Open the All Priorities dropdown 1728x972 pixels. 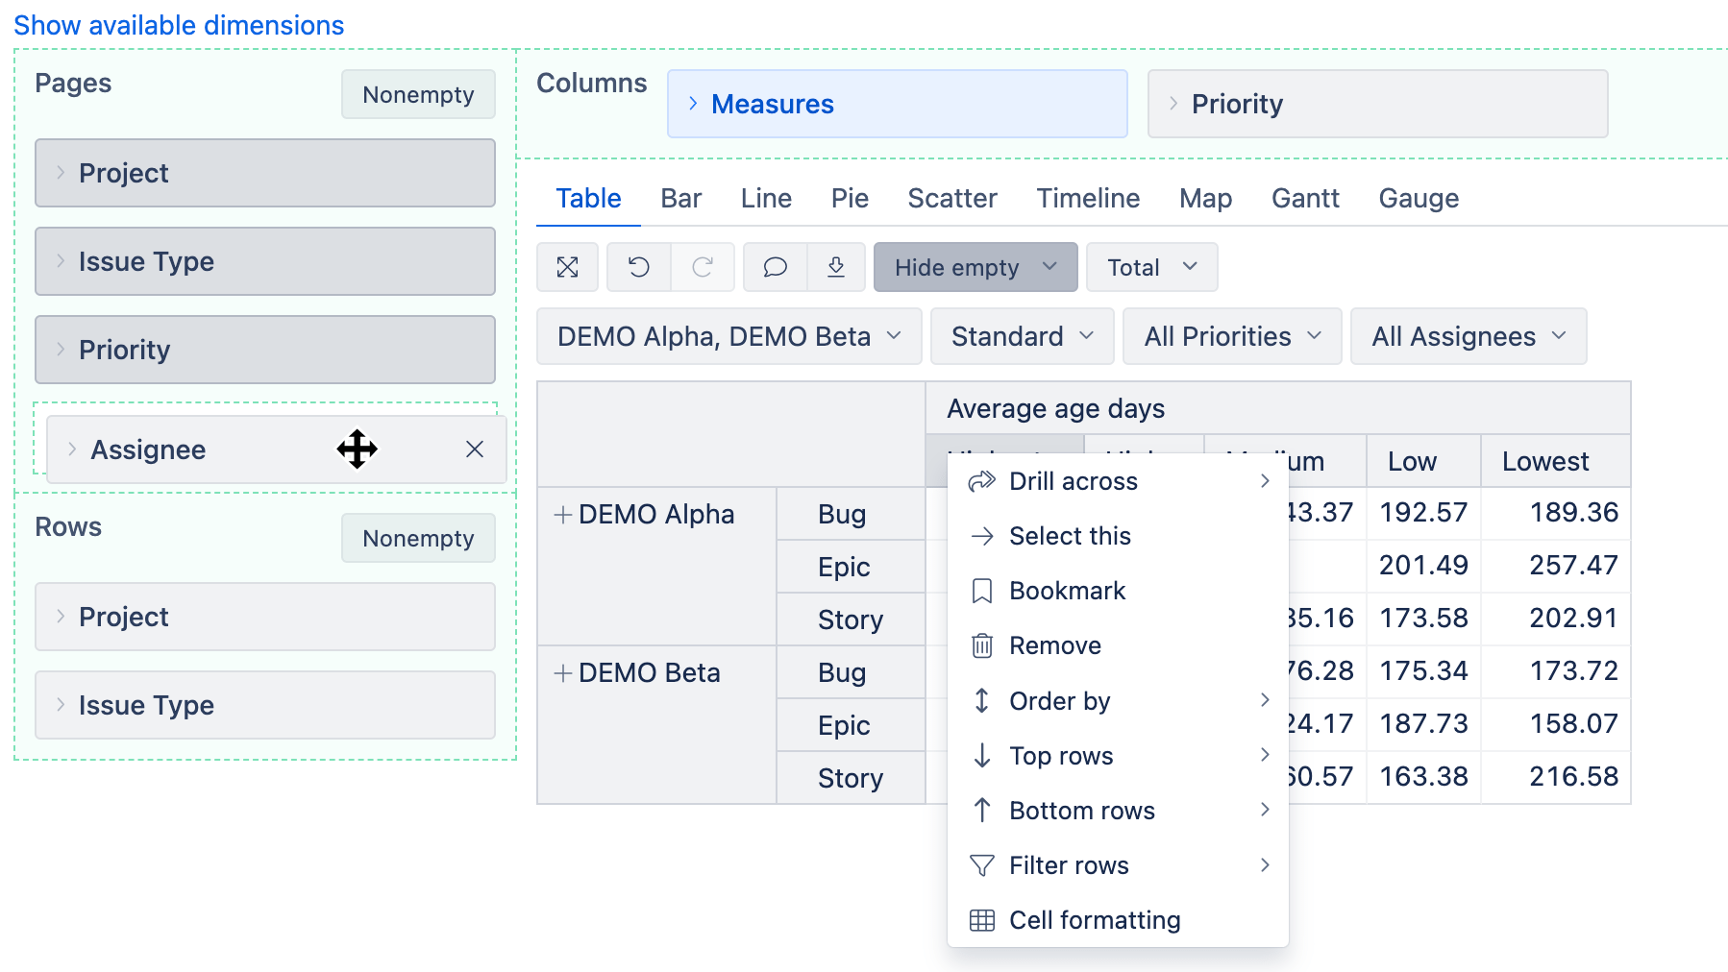[1231, 336]
